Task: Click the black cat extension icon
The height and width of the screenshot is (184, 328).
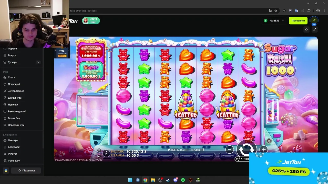Action: point(284,11)
